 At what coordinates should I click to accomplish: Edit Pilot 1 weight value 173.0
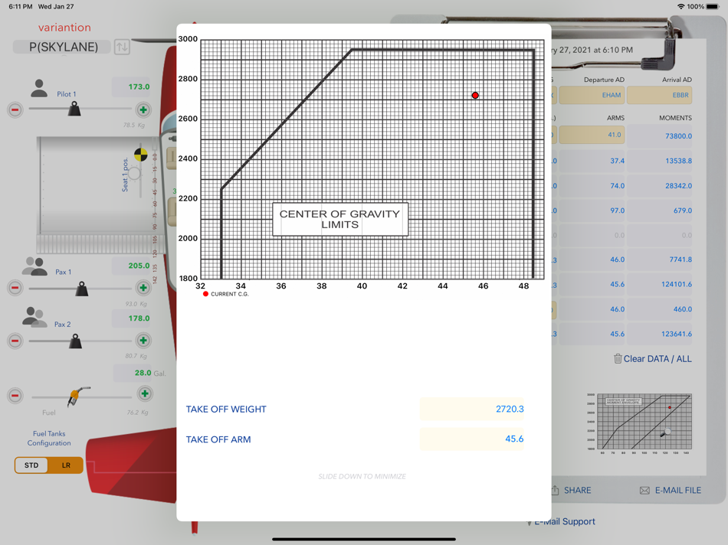click(x=131, y=86)
